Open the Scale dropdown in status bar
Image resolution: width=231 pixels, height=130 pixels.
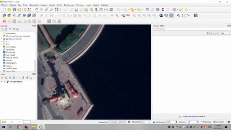pyautogui.click(x=149, y=122)
